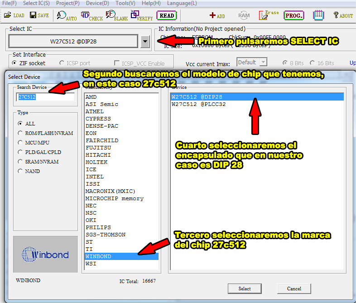Image resolution: width=356 pixels, height=303 pixels.
Task: Expand the Vcc current Imax dropdown
Action: tap(263, 63)
